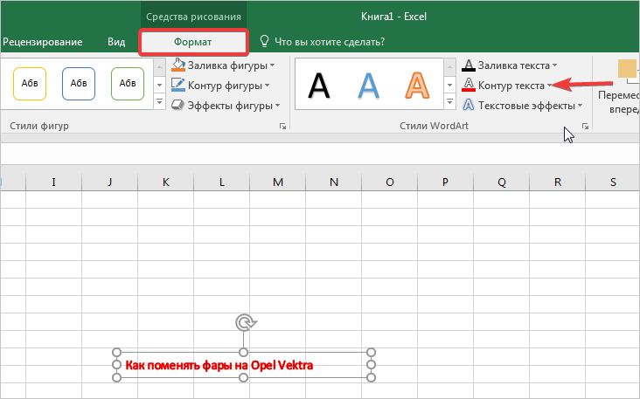The image size is (640, 399).
Task: Move down one row in WordArt styles gallery
Action: (449, 85)
